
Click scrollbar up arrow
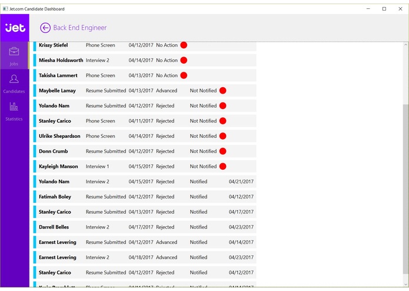tap(405, 45)
